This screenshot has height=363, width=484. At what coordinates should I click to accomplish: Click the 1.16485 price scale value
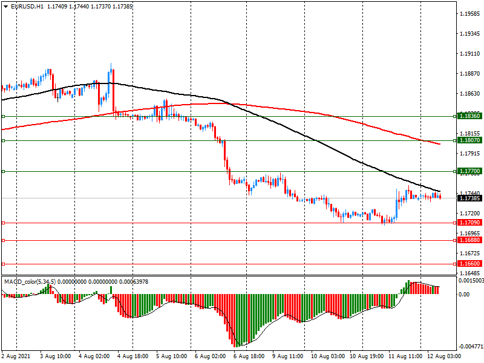click(x=470, y=273)
